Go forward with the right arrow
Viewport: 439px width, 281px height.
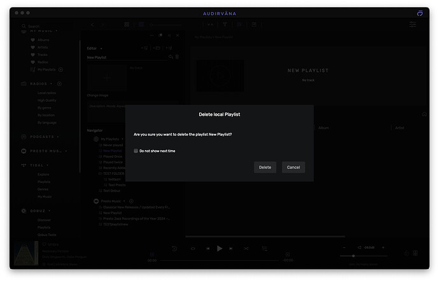point(102,25)
